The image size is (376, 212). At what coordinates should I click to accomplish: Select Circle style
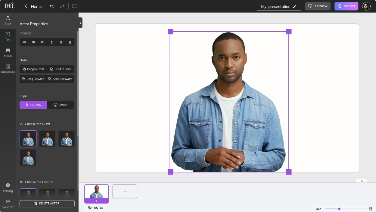click(x=61, y=105)
